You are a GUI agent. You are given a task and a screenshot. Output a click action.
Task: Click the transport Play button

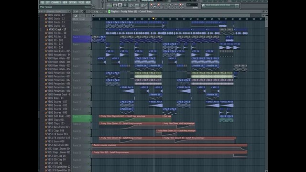[x=115, y=5]
